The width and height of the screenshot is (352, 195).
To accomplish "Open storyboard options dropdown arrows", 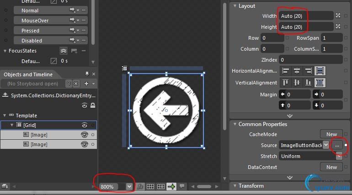I will coord(69,84).
